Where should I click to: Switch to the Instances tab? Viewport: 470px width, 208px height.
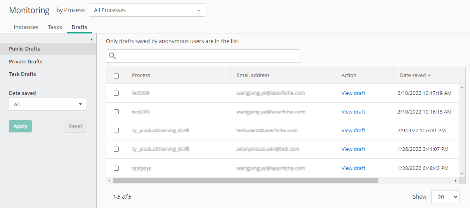point(26,27)
